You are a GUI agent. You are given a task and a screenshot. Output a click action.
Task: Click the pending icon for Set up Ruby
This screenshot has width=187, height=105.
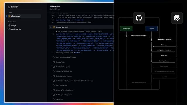tap(54, 62)
